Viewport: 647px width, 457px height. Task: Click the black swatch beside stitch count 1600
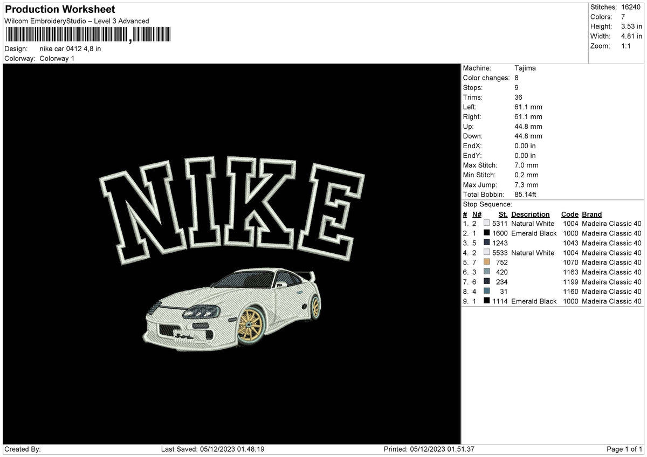coord(487,233)
